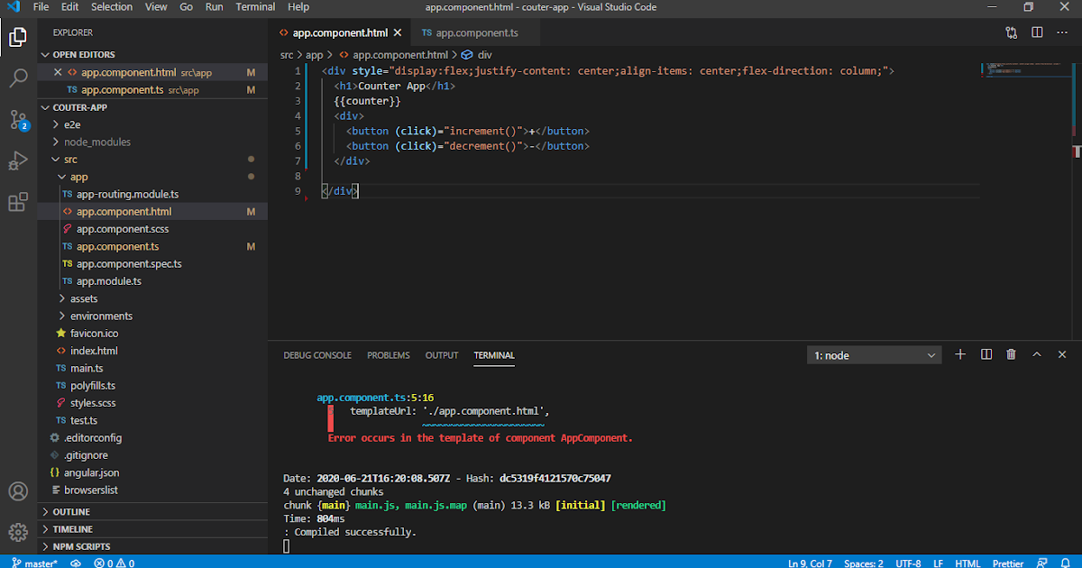Click the Split Editor icon
The width and height of the screenshot is (1082, 568).
1037,31
